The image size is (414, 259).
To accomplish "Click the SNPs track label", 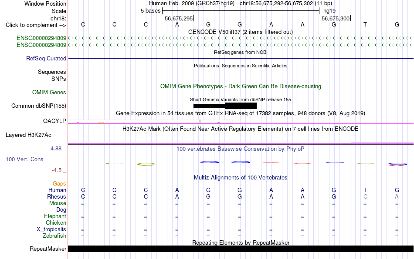I will 59,79.
